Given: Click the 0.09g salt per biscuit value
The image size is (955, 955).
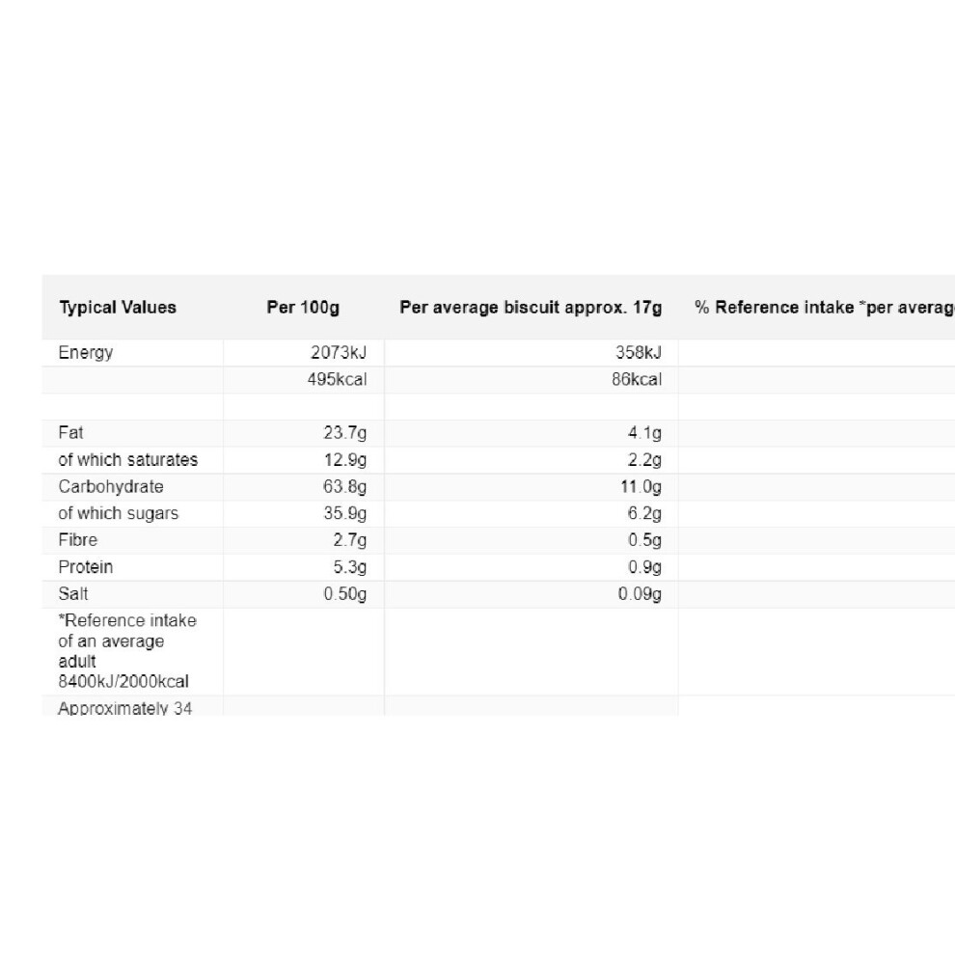Looking at the screenshot, I should pos(640,594).
